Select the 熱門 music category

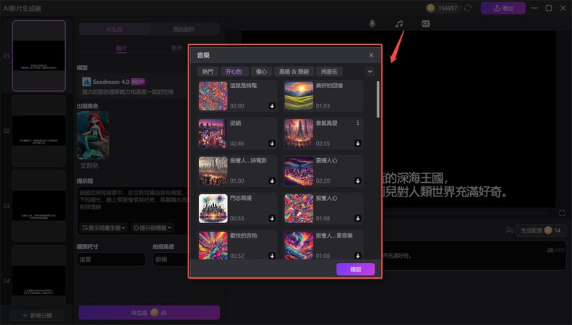click(208, 71)
